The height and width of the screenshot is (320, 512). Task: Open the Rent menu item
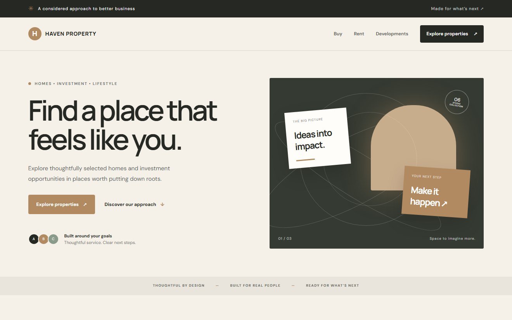tap(359, 34)
